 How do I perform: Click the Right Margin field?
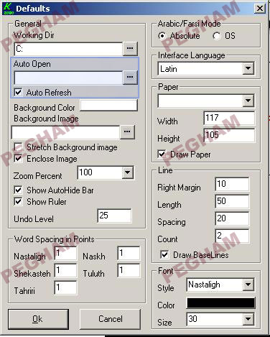tap(232, 184)
